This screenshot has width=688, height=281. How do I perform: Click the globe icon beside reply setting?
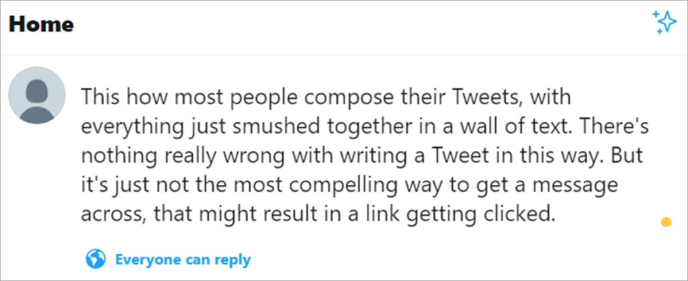96,259
